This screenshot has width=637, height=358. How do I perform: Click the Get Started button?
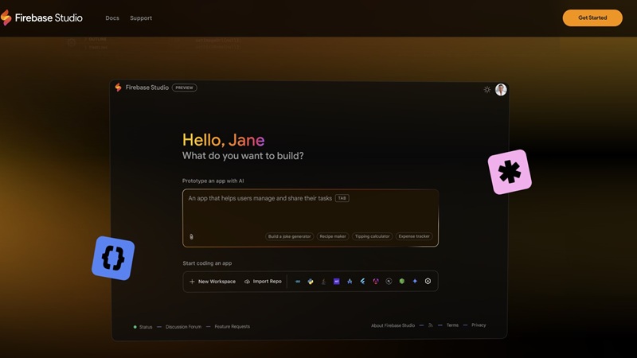592,18
